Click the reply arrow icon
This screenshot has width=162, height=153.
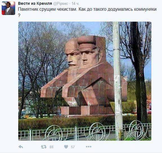coord(21,147)
